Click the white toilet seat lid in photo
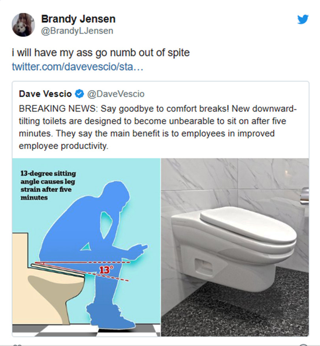The height and width of the screenshot is (346, 320). [247, 224]
